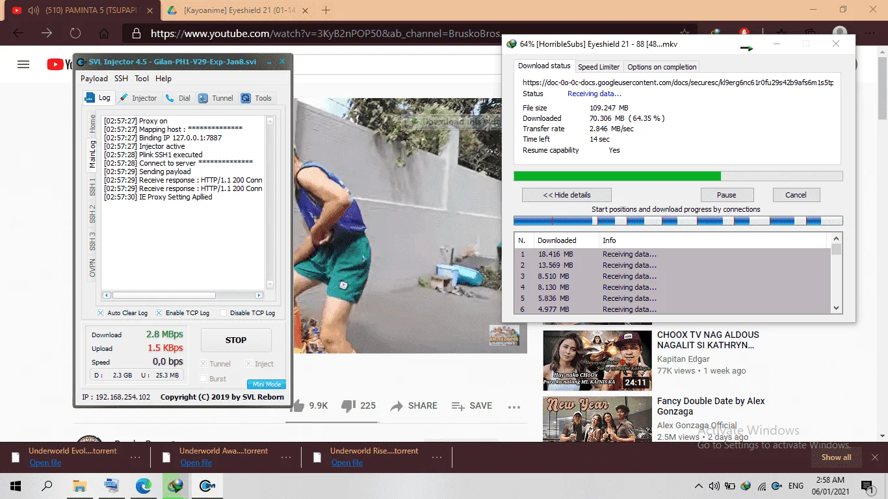Viewport: 888px width, 499px height.
Task: Open Windows Start menu
Action: click(16, 485)
